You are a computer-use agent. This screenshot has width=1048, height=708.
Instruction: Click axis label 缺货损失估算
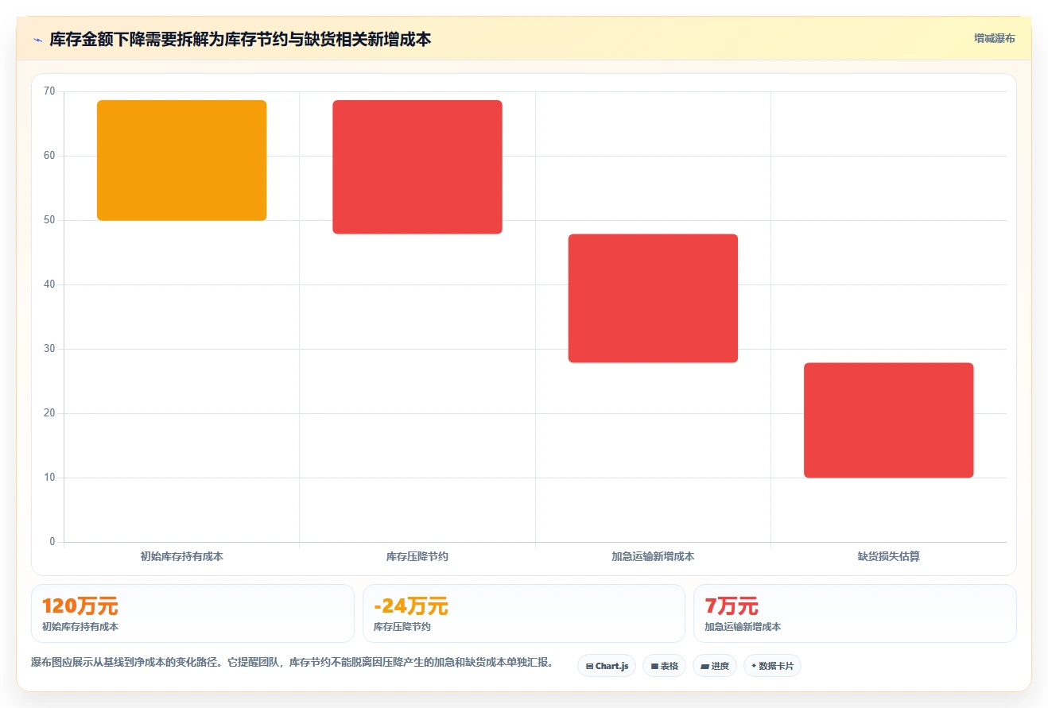pyautogui.click(x=889, y=557)
